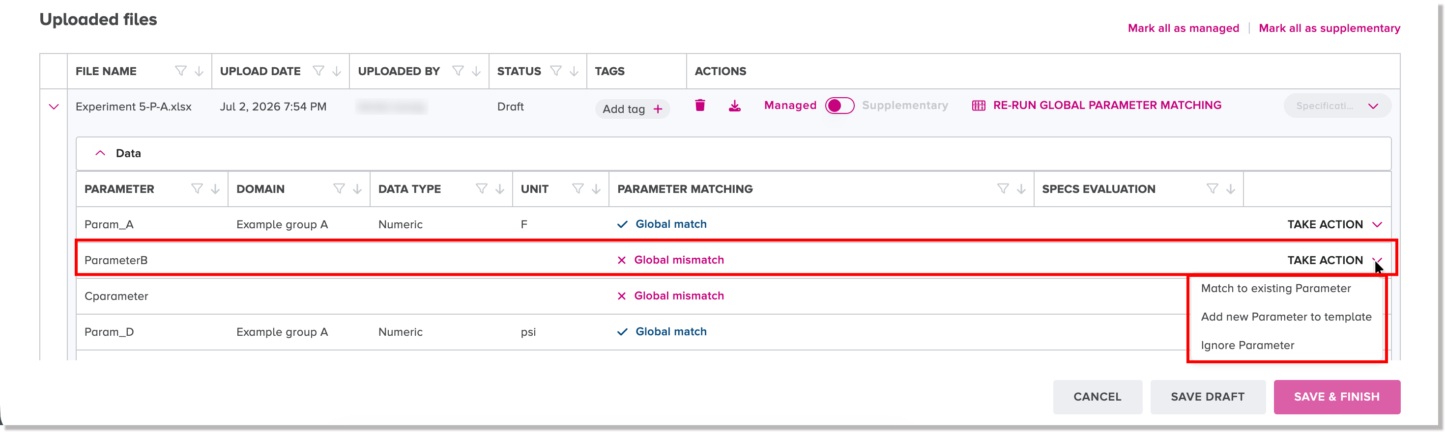Toggle Managed/Supplementary switch

click(839, 106)
